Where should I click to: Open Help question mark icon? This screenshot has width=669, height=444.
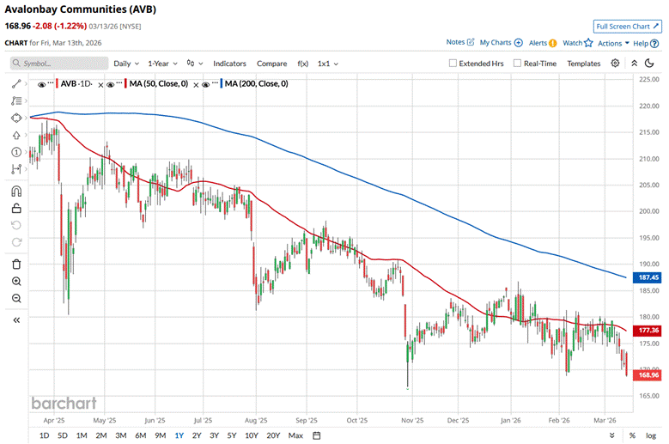click(x=654, y=44)
